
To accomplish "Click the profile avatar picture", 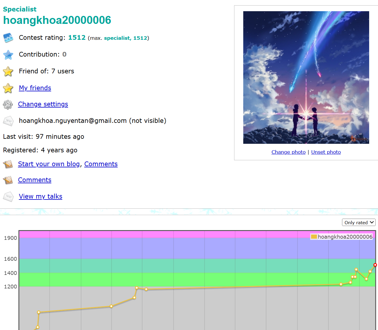I will tap(306, 77).
